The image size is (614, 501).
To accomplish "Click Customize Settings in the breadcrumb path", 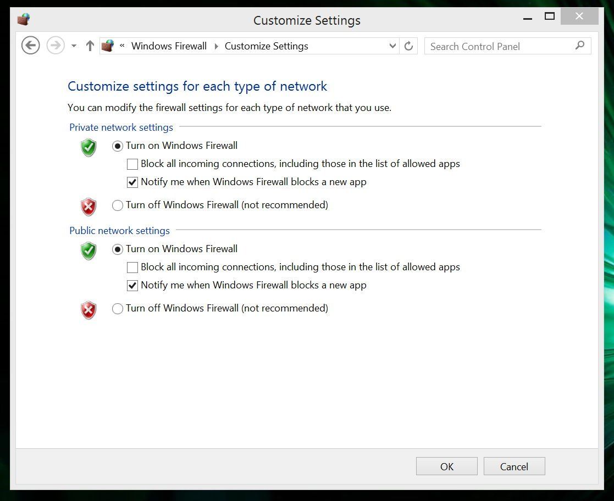I will tap(266, 46).
